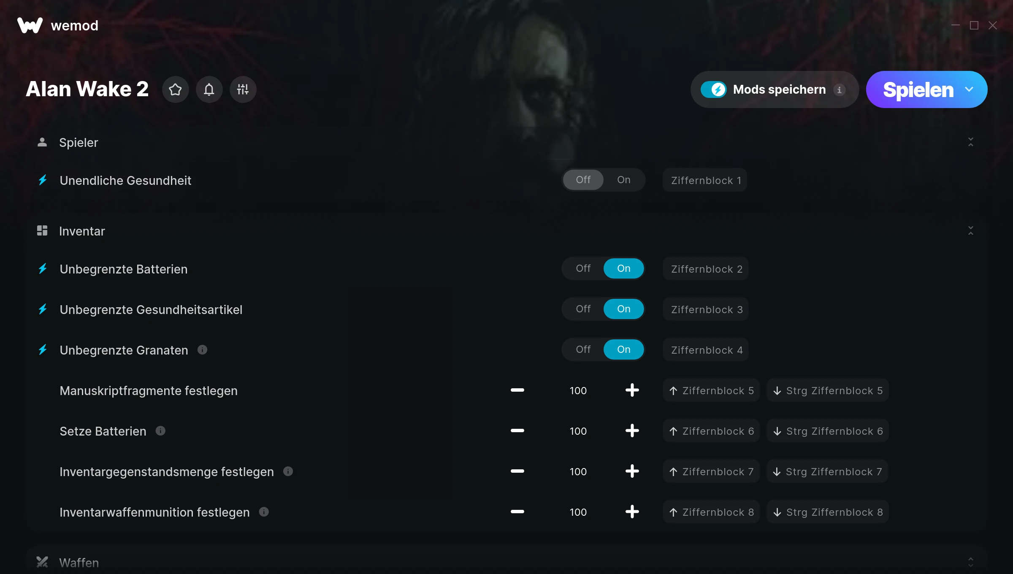1013x574 pixels.
Task: Show info for Inventarwaffenmunition festlegen
Action: point(264,512)
